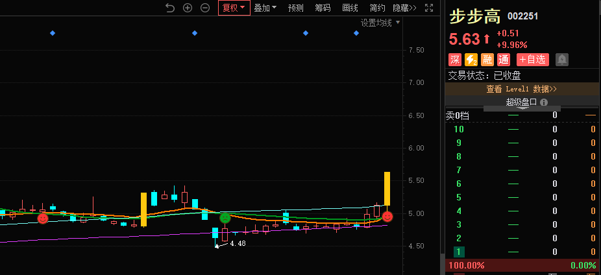Viewport: 601px width, 275px height.
Task: Expand hidden tools via 隐藏>>
Action: tap(405, 8)
